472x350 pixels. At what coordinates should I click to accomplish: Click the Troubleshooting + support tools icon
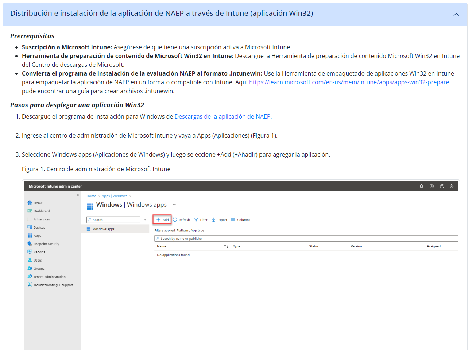pyautogui.click(x=30, y=285)
